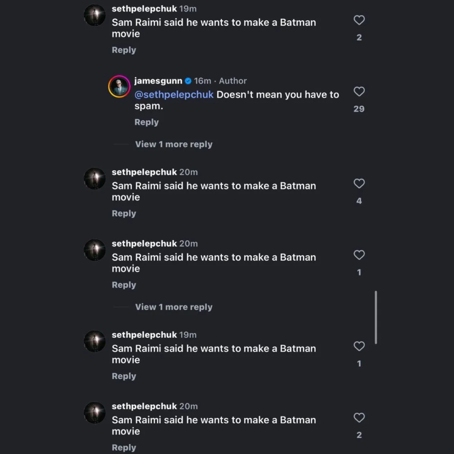Viewport: 454px width, 454px height.
Task: Reply to the topmost sethpelepchuk comment
Action: [124, 50]
